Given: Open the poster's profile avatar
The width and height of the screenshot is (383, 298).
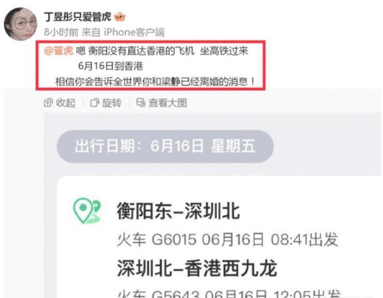Looking at the screenshot, I should pyautogui.click(x=21, y=24).
